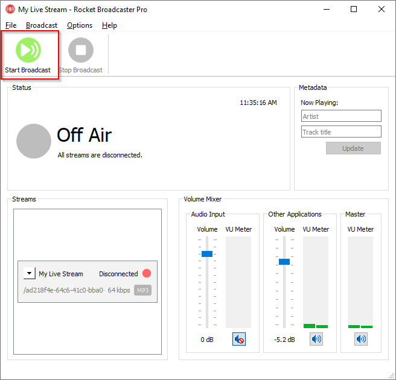Click the Update metadata button

pyautogui.click(x=353, y=148)
